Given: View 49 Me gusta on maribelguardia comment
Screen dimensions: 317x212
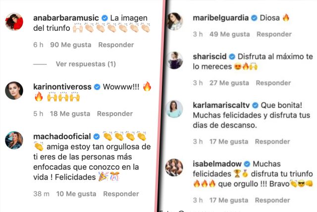Looking at the screenshot, I should (x=230, y=34).
